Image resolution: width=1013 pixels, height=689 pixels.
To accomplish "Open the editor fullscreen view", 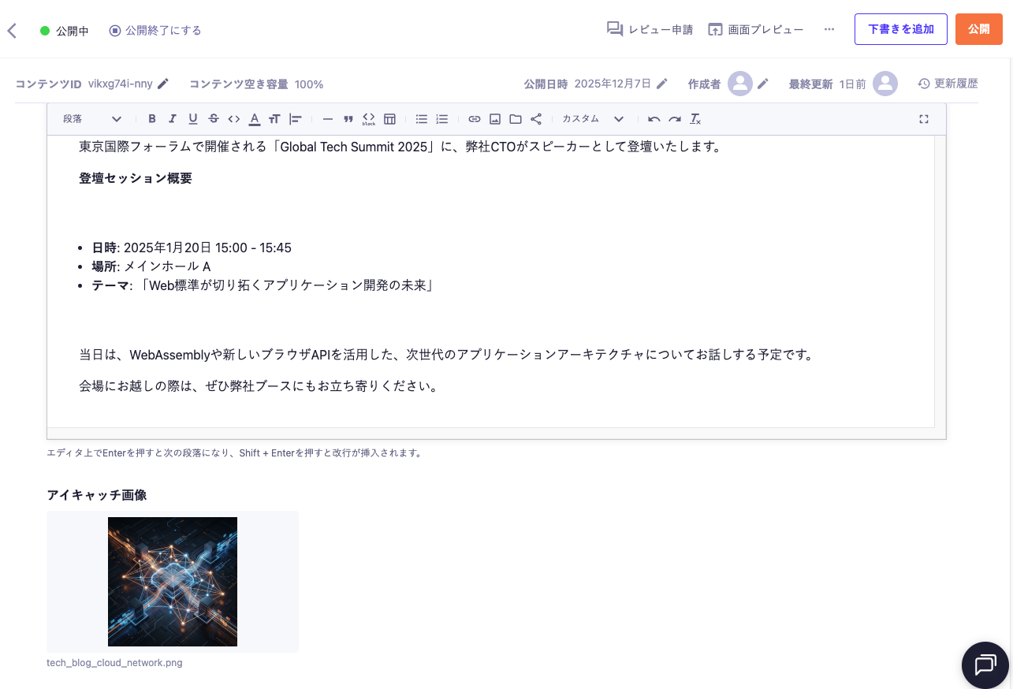I will [923, 119].
